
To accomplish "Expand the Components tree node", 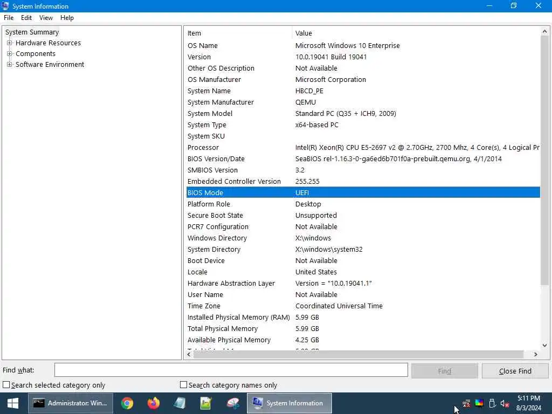I will [x=10, y=54].
